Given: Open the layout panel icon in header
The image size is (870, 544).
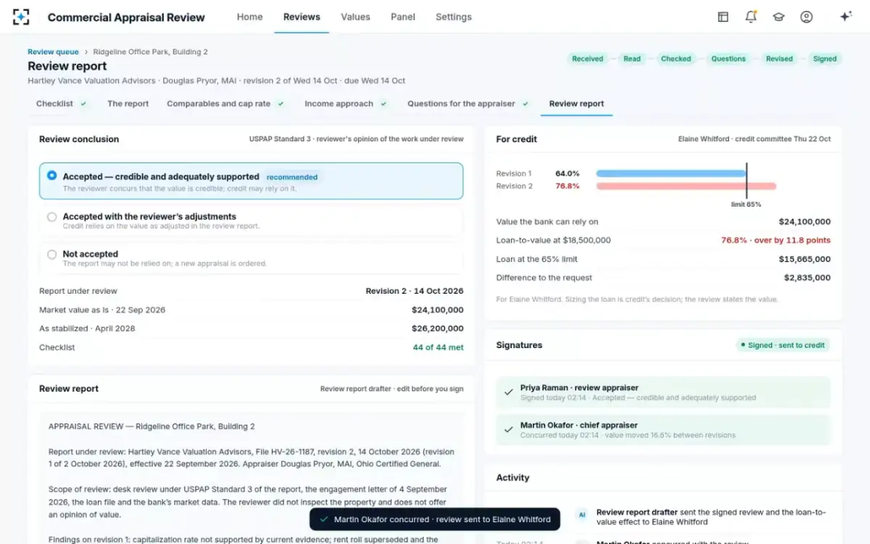Looking at the screenshot, I should (x=723, y=17).
